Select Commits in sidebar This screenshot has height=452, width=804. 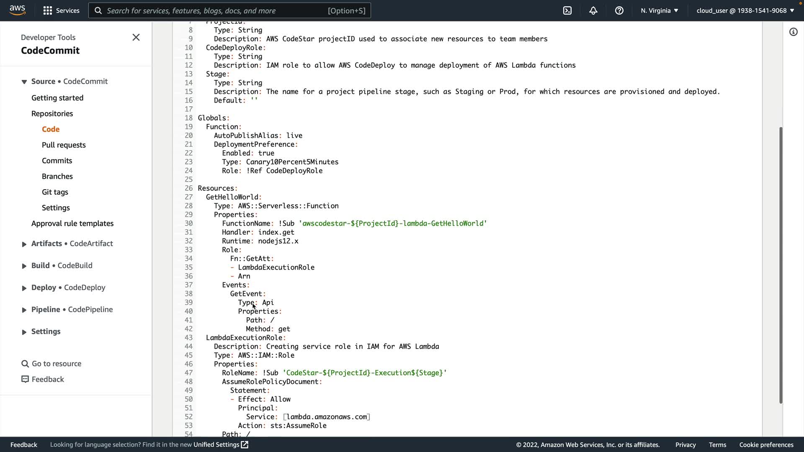[x=57, y=161]
